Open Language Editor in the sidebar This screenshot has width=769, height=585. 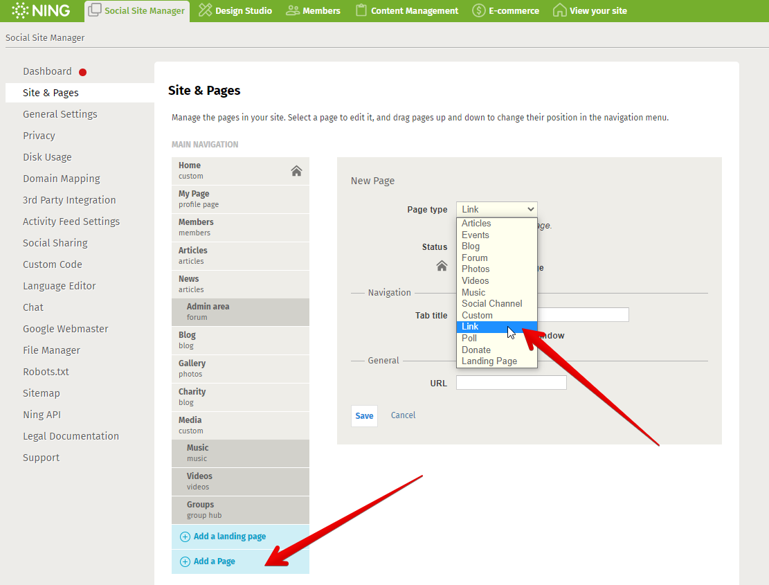point(60,286)
